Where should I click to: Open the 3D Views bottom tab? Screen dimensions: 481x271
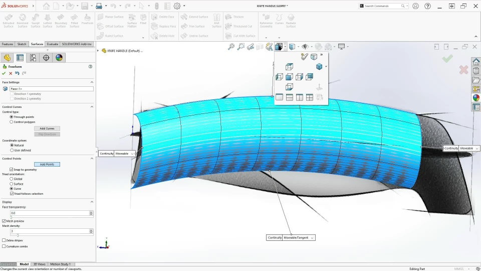(x=39, y=264)
